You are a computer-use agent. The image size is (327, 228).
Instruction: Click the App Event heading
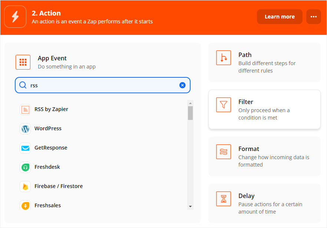point(52,58)
